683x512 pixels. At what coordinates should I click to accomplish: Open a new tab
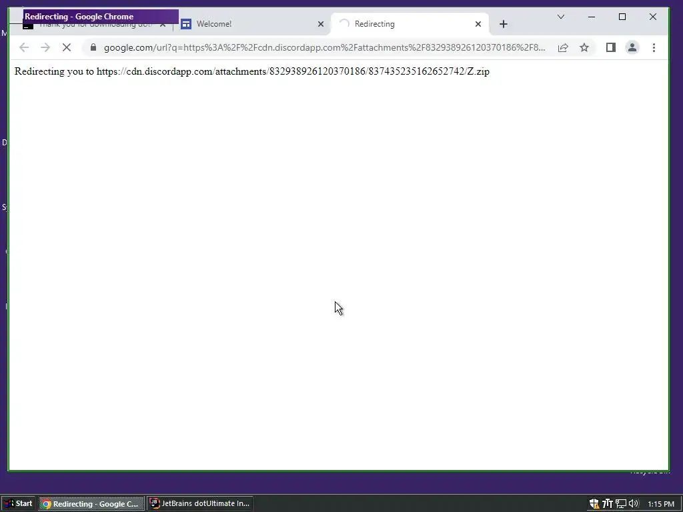click(504, 24)
